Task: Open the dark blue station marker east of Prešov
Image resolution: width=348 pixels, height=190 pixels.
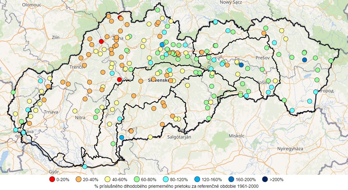Action: [304, 60]
